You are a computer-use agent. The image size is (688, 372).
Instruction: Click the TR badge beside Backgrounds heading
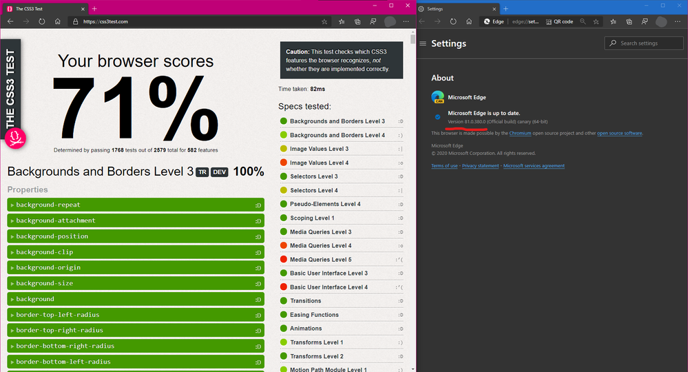click(202, 172)
